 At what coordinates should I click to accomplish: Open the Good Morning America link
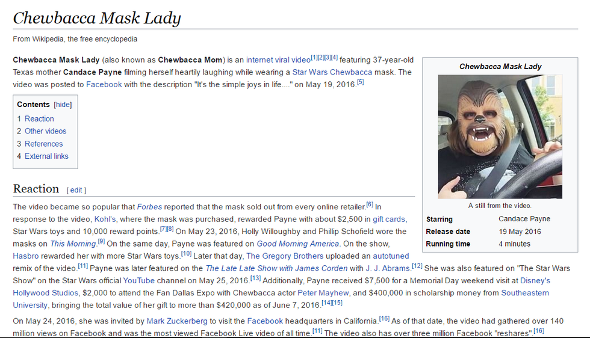coord(298,244)
